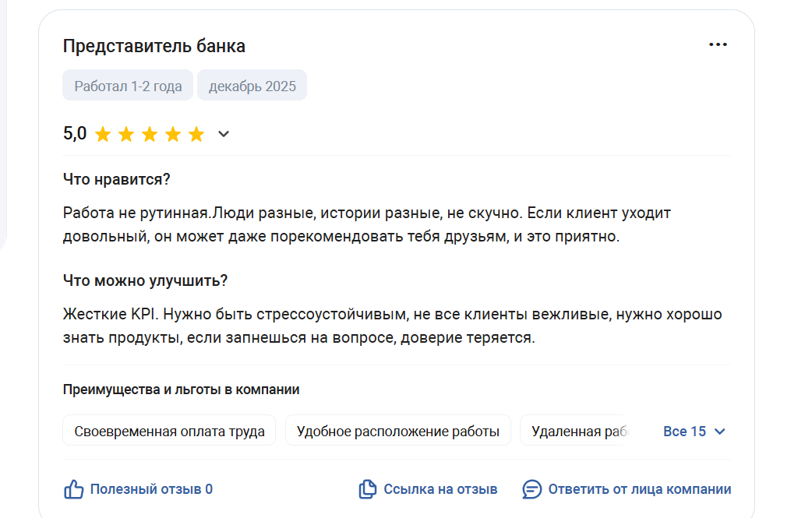The image size is (798, 518).
Task: Click the speech bubble reply icon
Action: pos(531,489)
